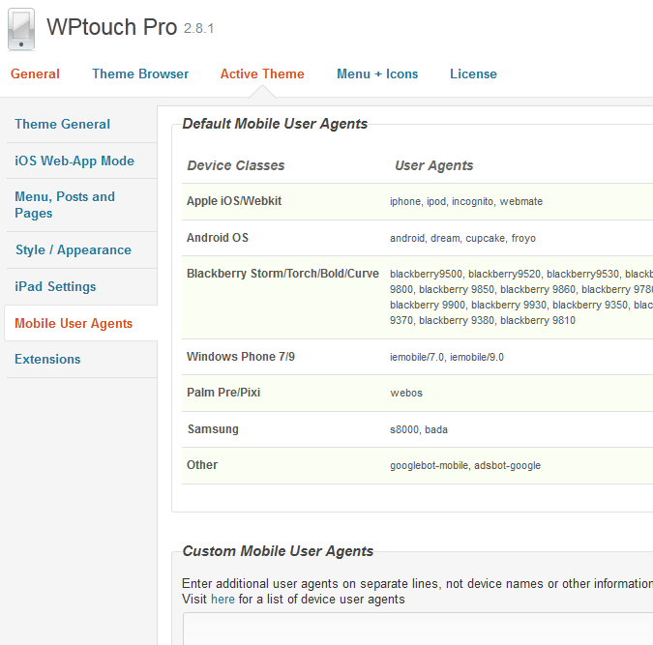Select the Palm Pre/Pixi row label
The image size is (653, 645).
[x=223, y=393]
